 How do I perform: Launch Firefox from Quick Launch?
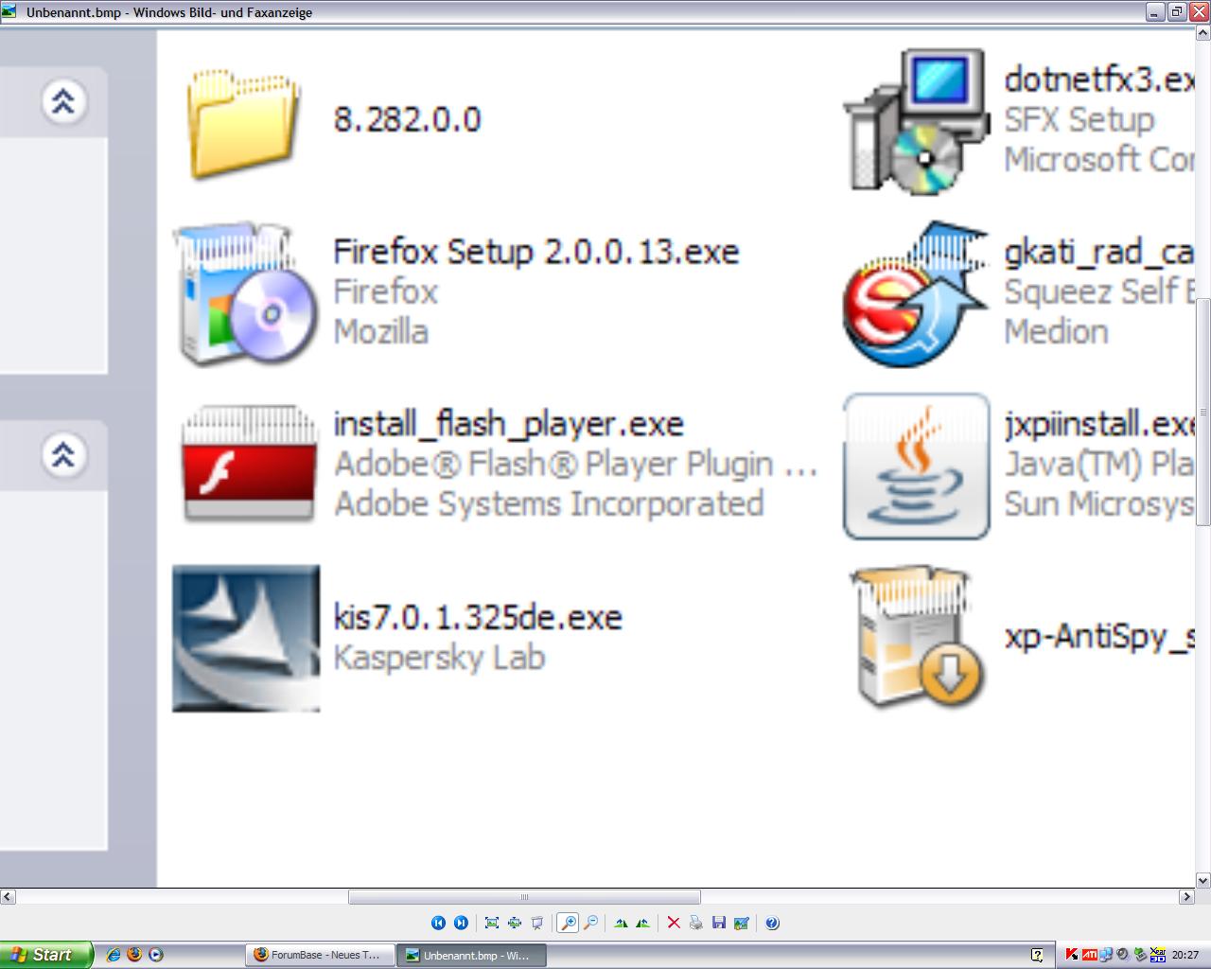[x=134, y=955]
